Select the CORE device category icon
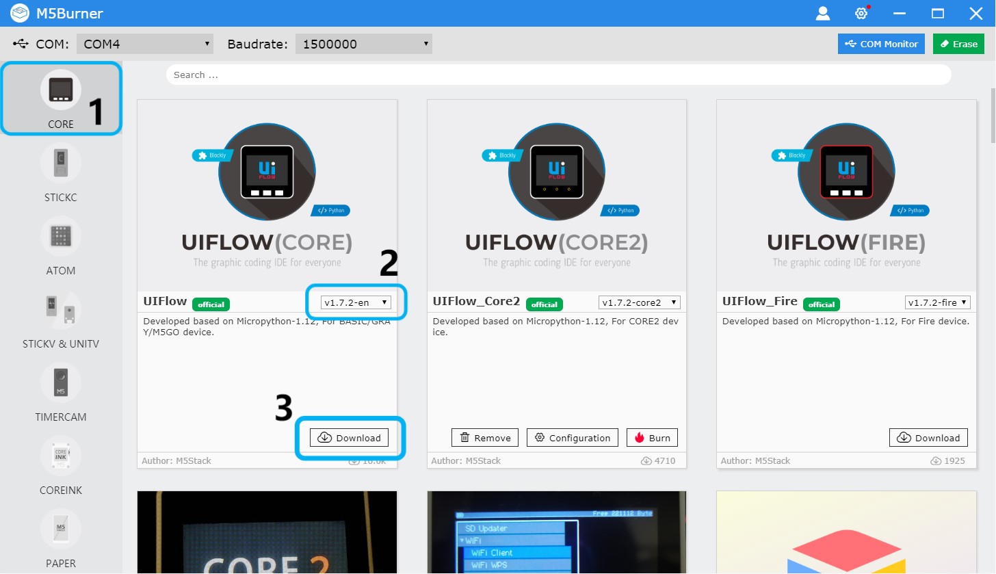Viewport: 996px width, 574px height. click(61, 90)
